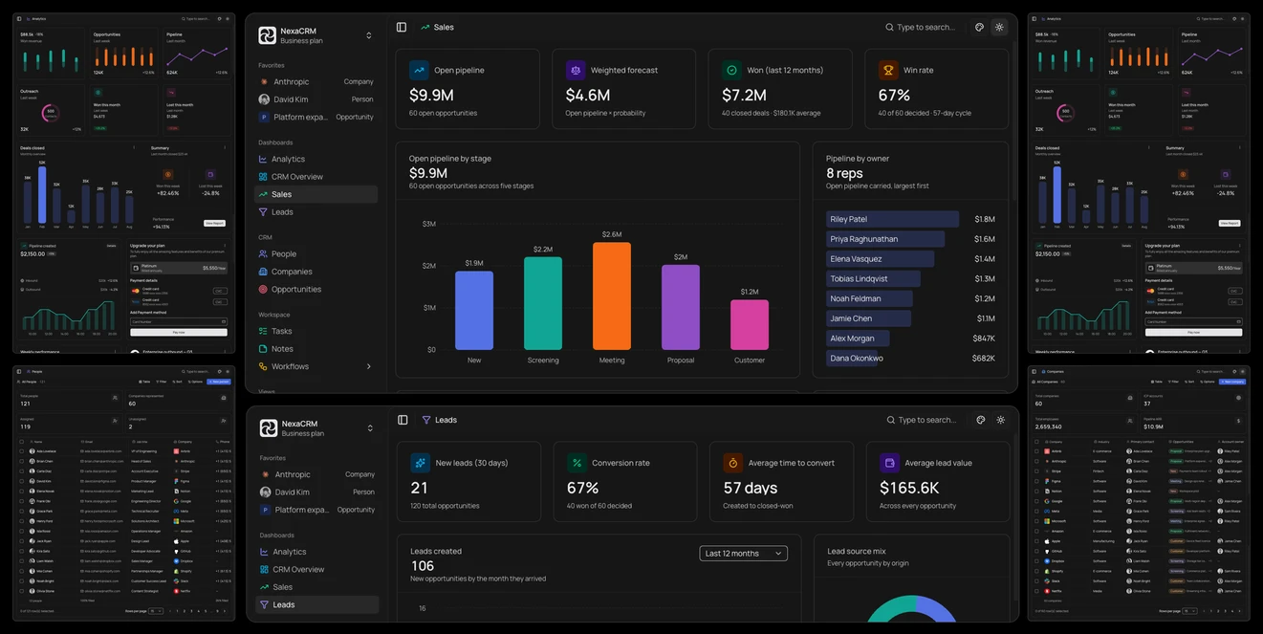Image resolution: width=1263 pixels, height=634 pixels.
Task: Click the trophy icon on the Win rate card
Action: tap(888, 70)
